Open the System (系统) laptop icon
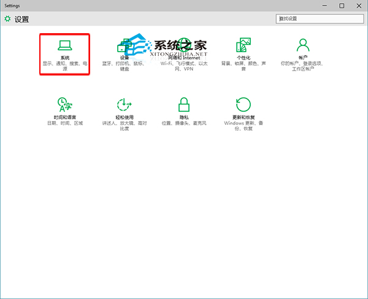The width and height of the screenshot is (368, 299). [x=65, y=45]
